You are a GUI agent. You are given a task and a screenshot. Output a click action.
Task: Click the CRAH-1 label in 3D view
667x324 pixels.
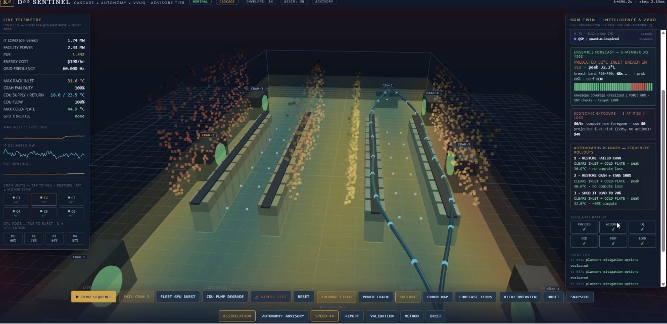79,257
